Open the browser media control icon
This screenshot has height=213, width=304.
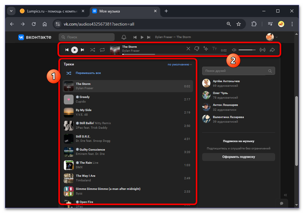(x=270, y=24)
